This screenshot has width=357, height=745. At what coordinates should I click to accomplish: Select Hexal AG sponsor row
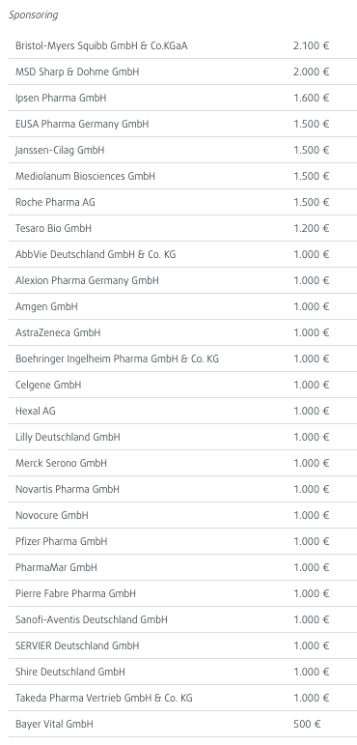tap(182, 412)
